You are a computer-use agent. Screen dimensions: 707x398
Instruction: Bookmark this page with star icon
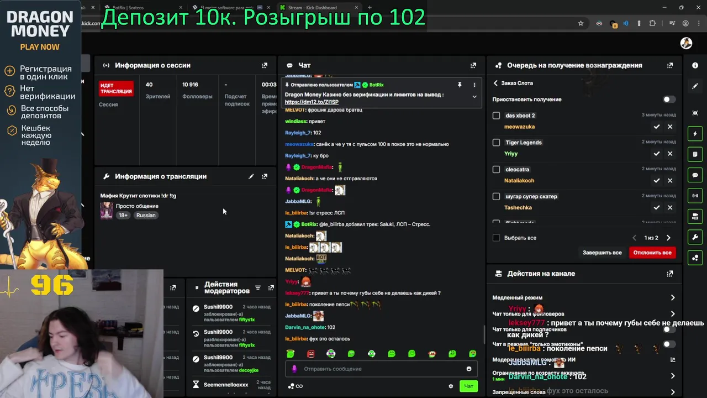581,23
